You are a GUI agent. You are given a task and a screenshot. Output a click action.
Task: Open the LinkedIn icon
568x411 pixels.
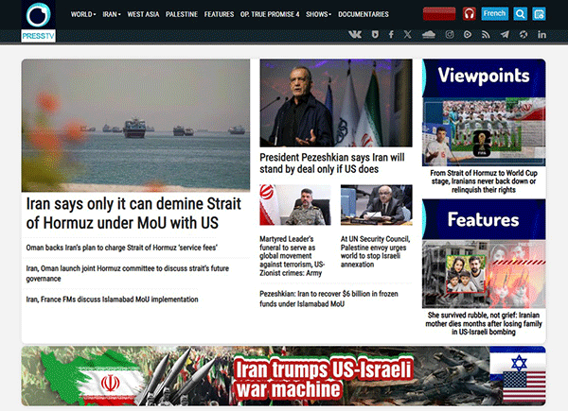(x=541, y=34)
